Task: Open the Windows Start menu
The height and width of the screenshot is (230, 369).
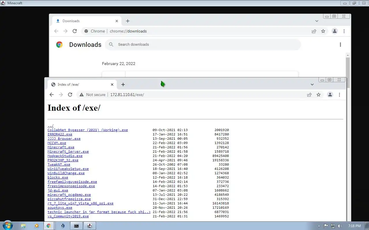Action: click(7, 226)
